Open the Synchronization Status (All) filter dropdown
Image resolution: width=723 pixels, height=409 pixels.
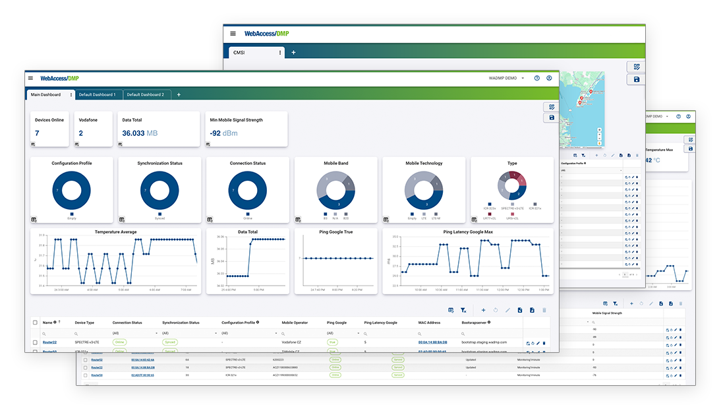[190, 333]
